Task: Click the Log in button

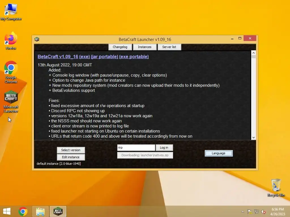Action: click(x=164, y=147)
